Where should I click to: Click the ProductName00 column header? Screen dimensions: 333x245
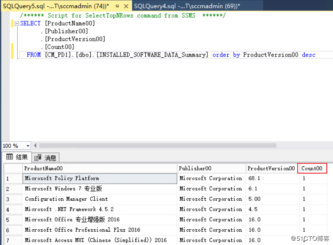(100, 168)
